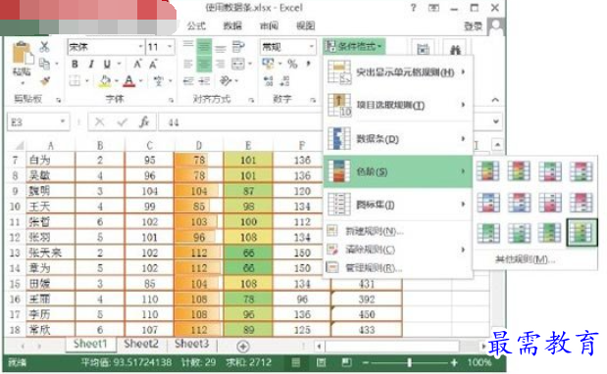Open the number format dropdown
Image resolution: width=607 pixels, height=374 pixels.
pyautogui.click(x=311, y=47)
